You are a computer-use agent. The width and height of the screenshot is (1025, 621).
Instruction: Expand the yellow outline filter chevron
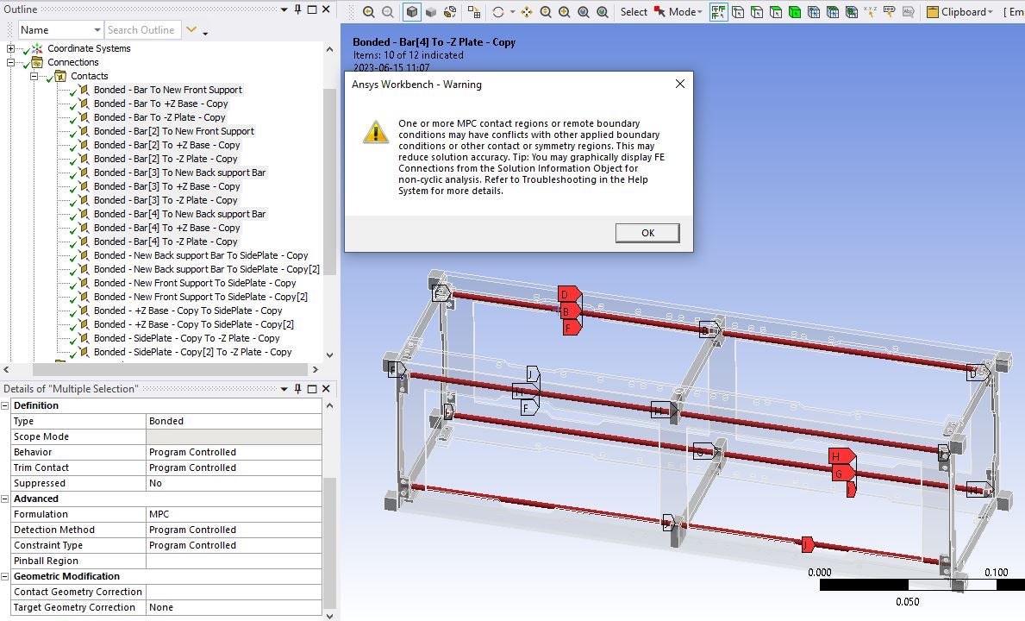click(x=191, y=29)
